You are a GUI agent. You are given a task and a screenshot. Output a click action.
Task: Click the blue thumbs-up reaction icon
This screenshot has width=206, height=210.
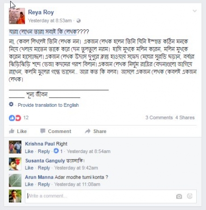pyautogui.click(x=12, y=118)
